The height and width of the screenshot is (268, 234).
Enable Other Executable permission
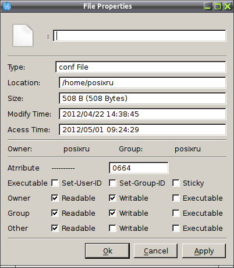pyautogui.click(x=176, y=228)
